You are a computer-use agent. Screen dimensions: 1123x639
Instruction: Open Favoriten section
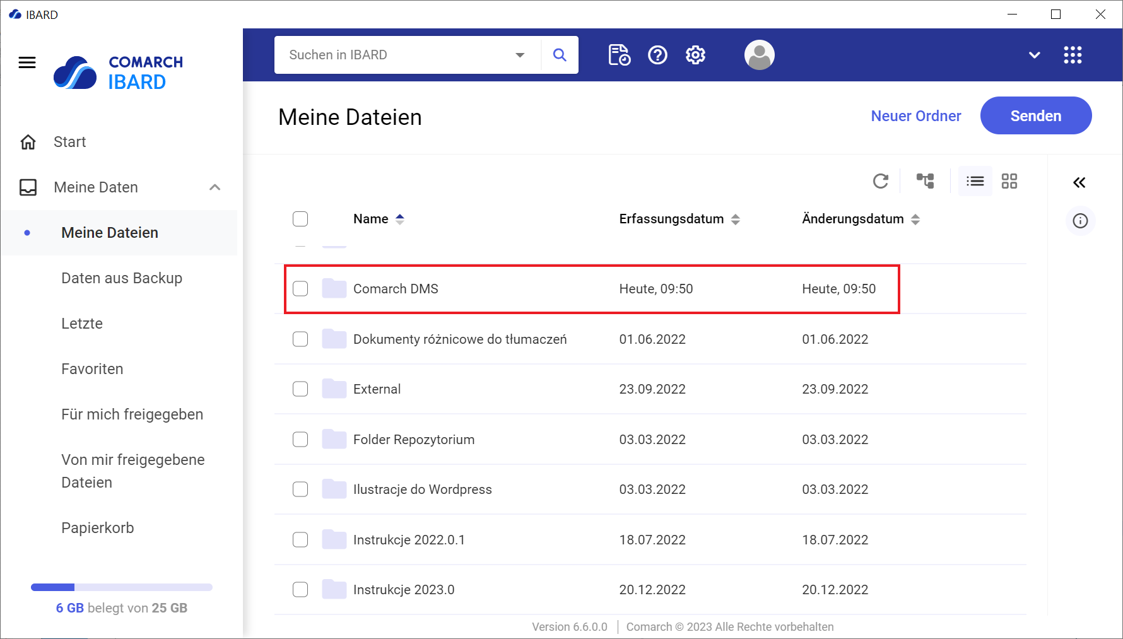[92, 369]
